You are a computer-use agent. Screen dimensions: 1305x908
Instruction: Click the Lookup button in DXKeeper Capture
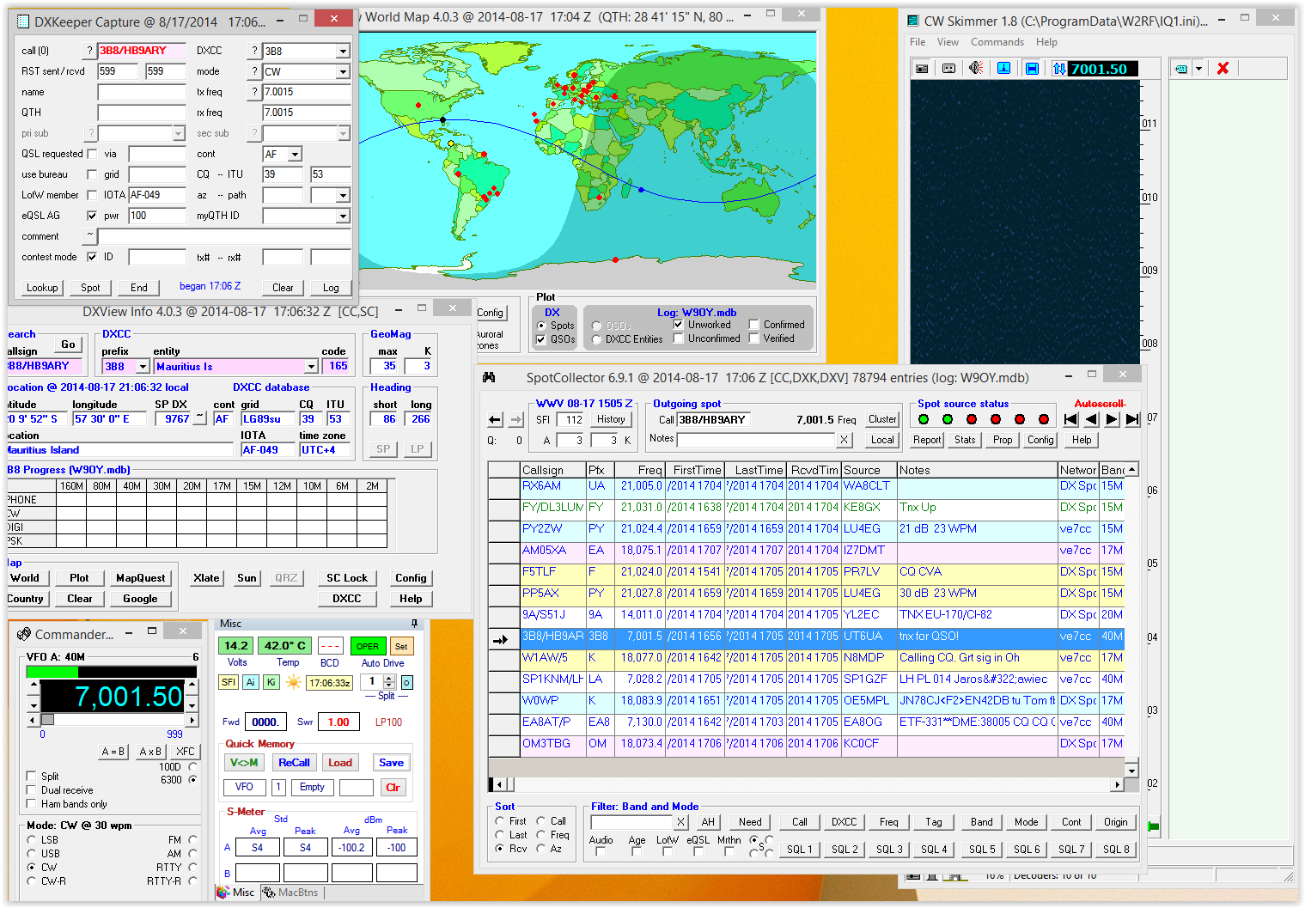42,288
